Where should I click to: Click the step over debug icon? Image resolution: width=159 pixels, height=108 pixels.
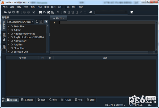tap(69, 12)
